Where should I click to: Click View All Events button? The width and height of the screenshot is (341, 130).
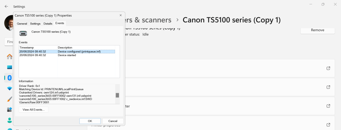[33, 110]
